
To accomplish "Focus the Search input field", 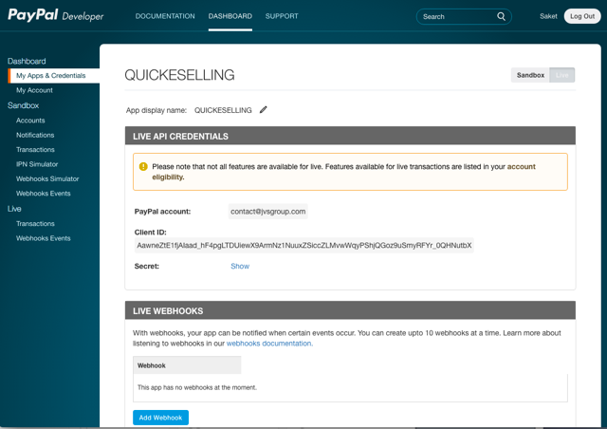I will (x=464, y=17).
